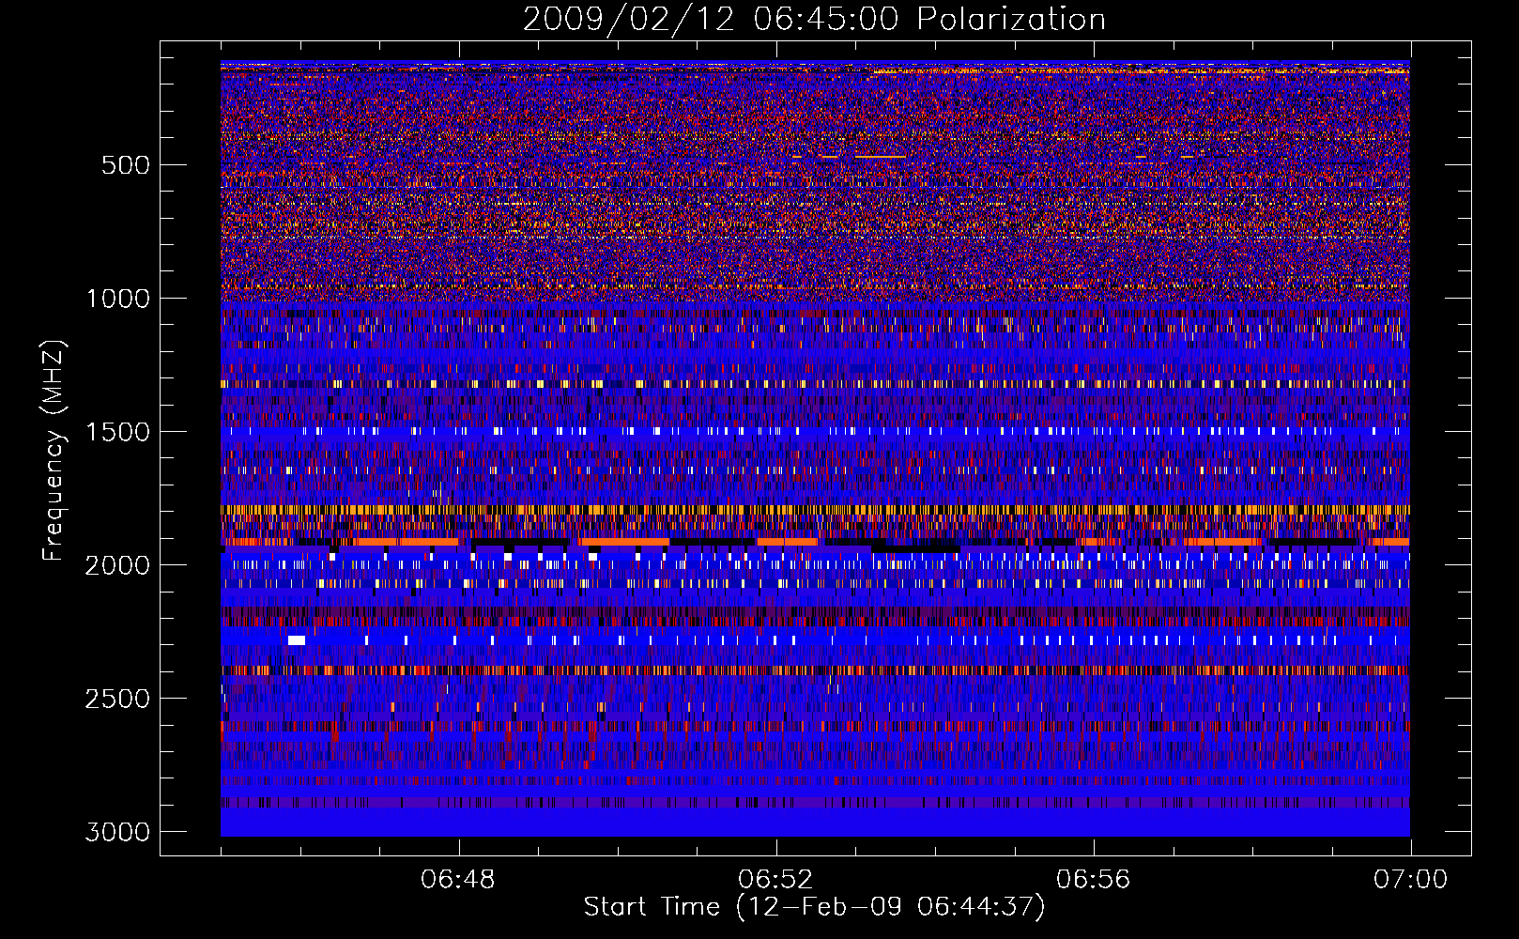Click the 3000 frequency tick label
This screenshot has width=1519, height=939.
click(118, 832)
